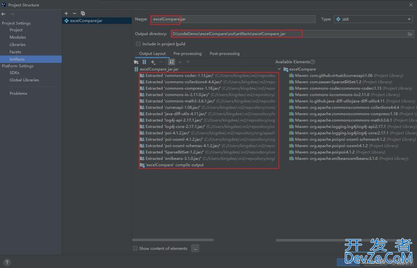417x268 pixels.
Task: Select Extracted 'log4j-core-2.17.1.jar/' entry
Action: (208, 127)
